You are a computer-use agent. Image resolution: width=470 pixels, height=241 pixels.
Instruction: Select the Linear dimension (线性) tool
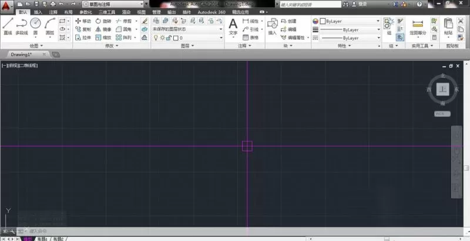(x=251, y=21)
